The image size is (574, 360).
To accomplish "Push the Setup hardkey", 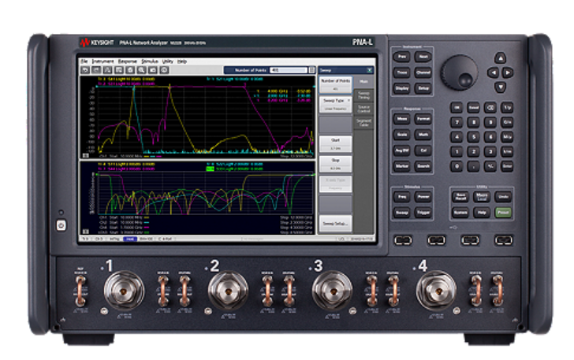I will (423, 88).
